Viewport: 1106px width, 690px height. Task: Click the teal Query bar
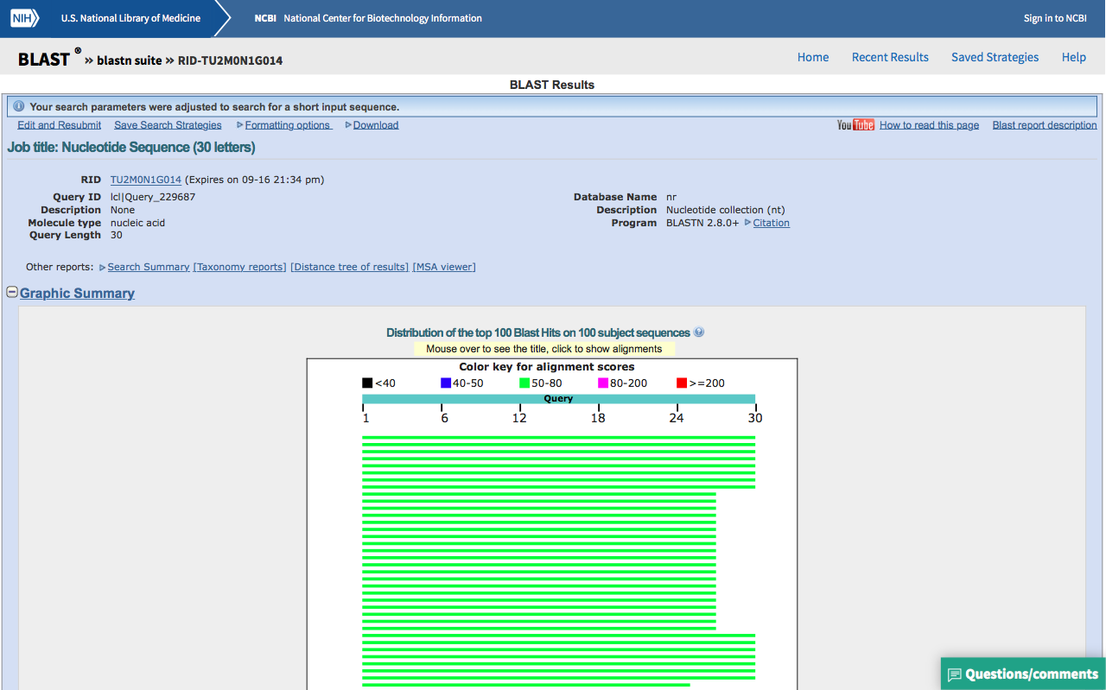pos(558,399)
